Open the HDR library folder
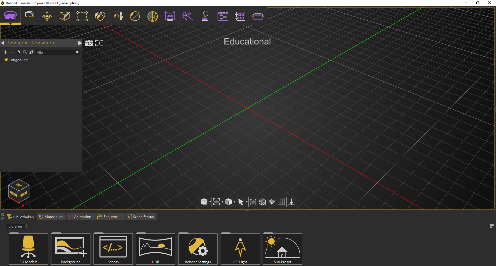This screenshot has height=266, width=496. pyautogui.click(x=156, y=249)
